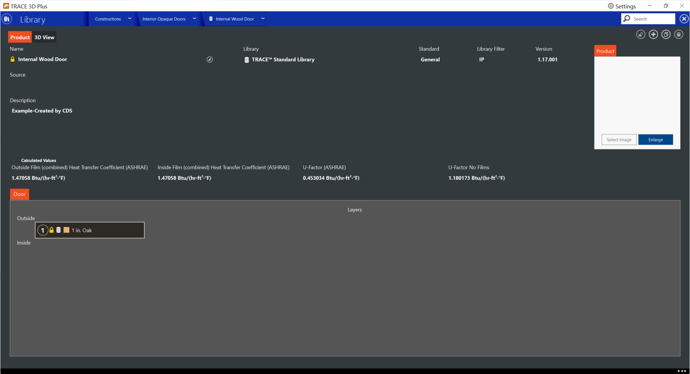Switch to the 3D View tab
Viewport: 690px width, 374px height.
tap(44, 37)
